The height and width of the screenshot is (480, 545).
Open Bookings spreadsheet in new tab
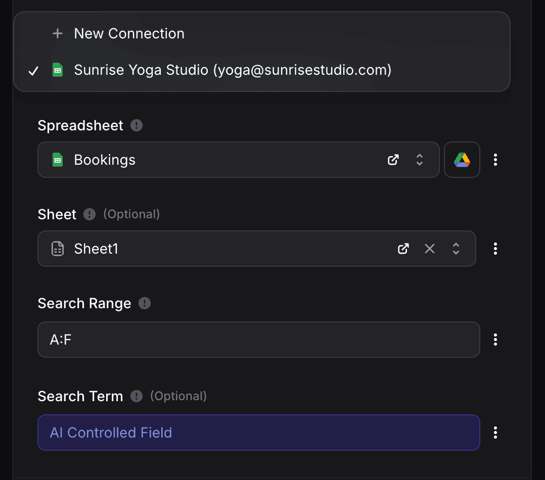pos(393,160)
